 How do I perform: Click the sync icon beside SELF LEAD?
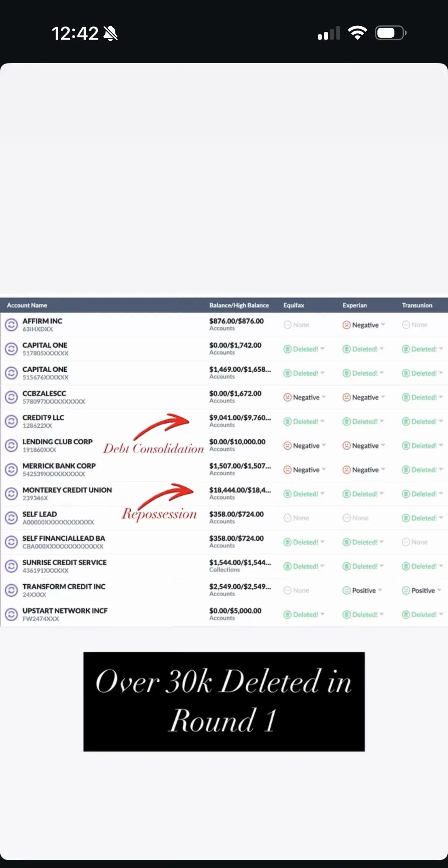(11, 518)
